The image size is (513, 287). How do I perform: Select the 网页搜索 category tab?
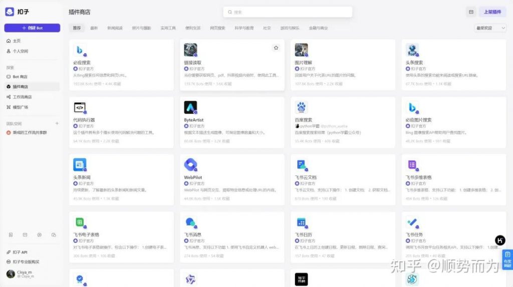tap(217, 28)
